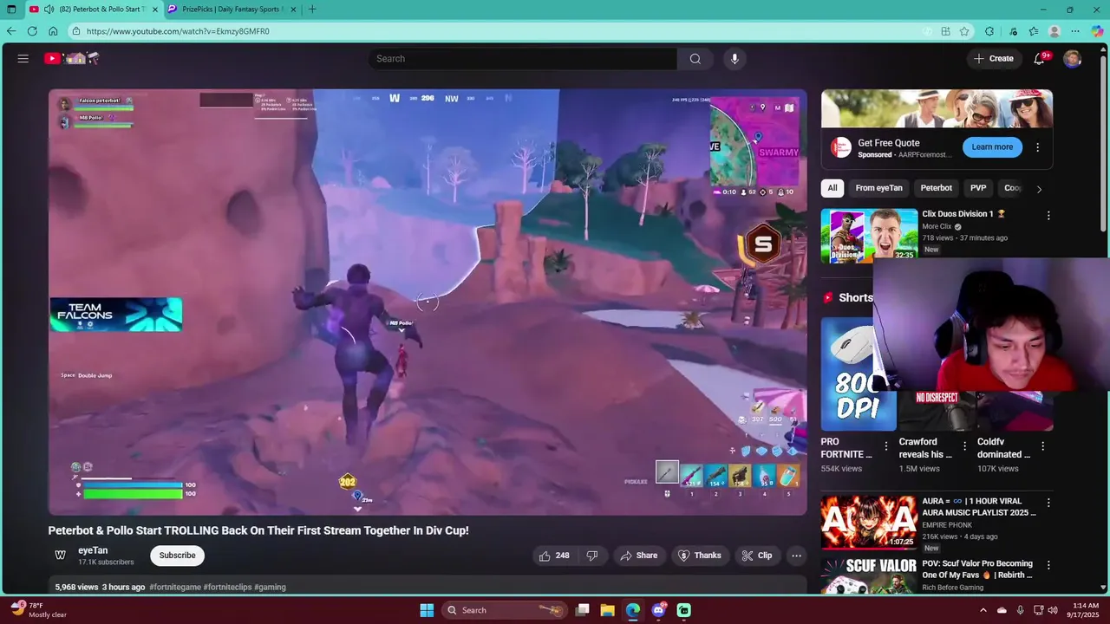The image size is (1110, 624).
Task: Open options for Clix Duos Division 1
Action: [x=1048, y=215]
